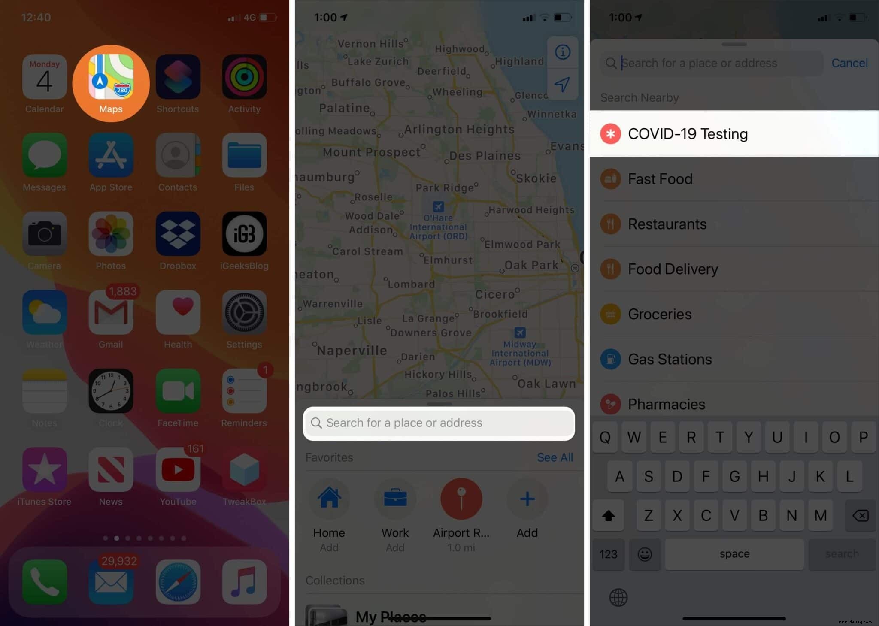Tap the COVID-19 Testing option
This screenshot has width=879, height=626.
tap(735, 133)
